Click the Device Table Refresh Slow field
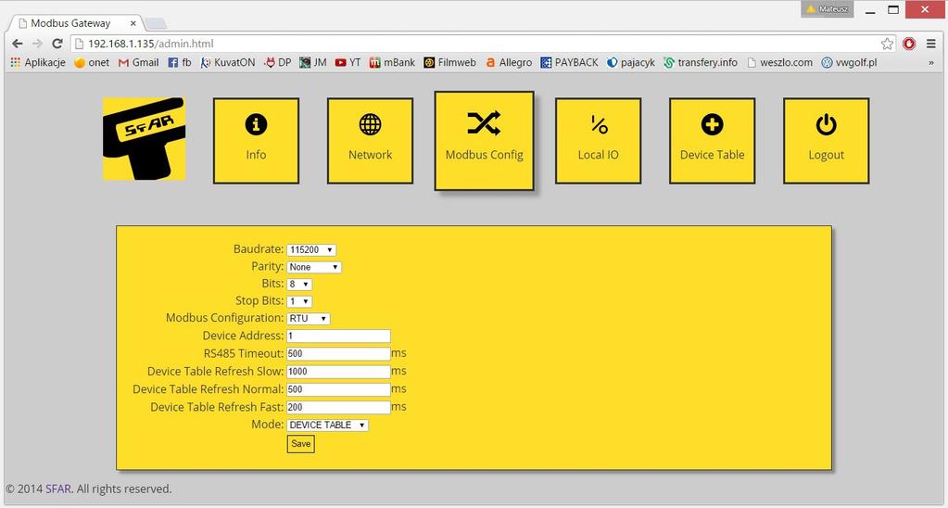The image size is (948, 508). (338, 372)
